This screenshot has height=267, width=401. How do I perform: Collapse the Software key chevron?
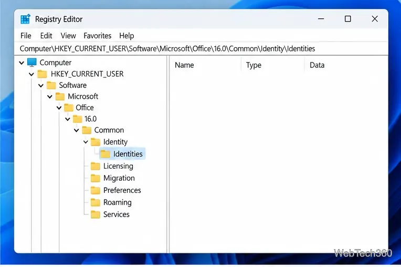41,86
